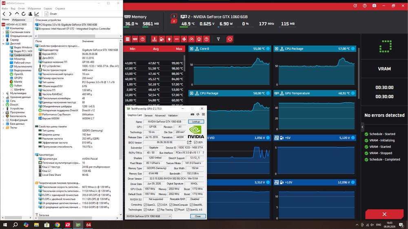Image resolution: width=408 pixels, height=229 pixels.
Task: Click the speedometer gauge icon in OCCT toolbar
Action: pos(191,39)
